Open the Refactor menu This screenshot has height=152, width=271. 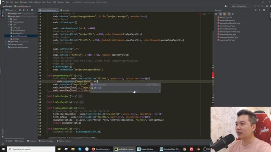tap(37, 2)
